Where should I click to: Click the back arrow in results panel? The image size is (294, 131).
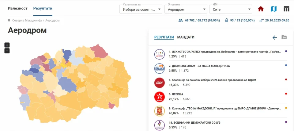pos(275,37)
